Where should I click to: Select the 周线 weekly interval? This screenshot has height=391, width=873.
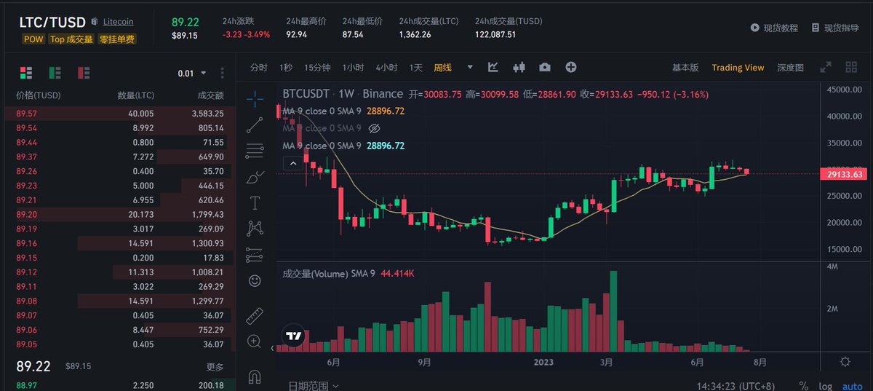point(442,68)
